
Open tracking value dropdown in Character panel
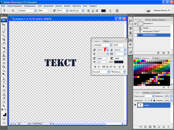coord(125,54)
